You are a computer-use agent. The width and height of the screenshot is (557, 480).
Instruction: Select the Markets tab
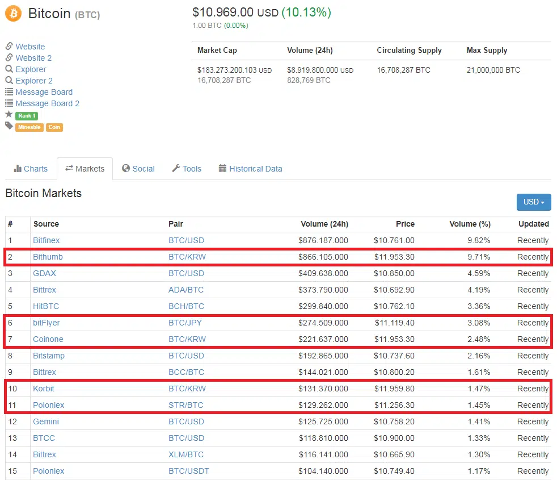(x=85, y=169)
